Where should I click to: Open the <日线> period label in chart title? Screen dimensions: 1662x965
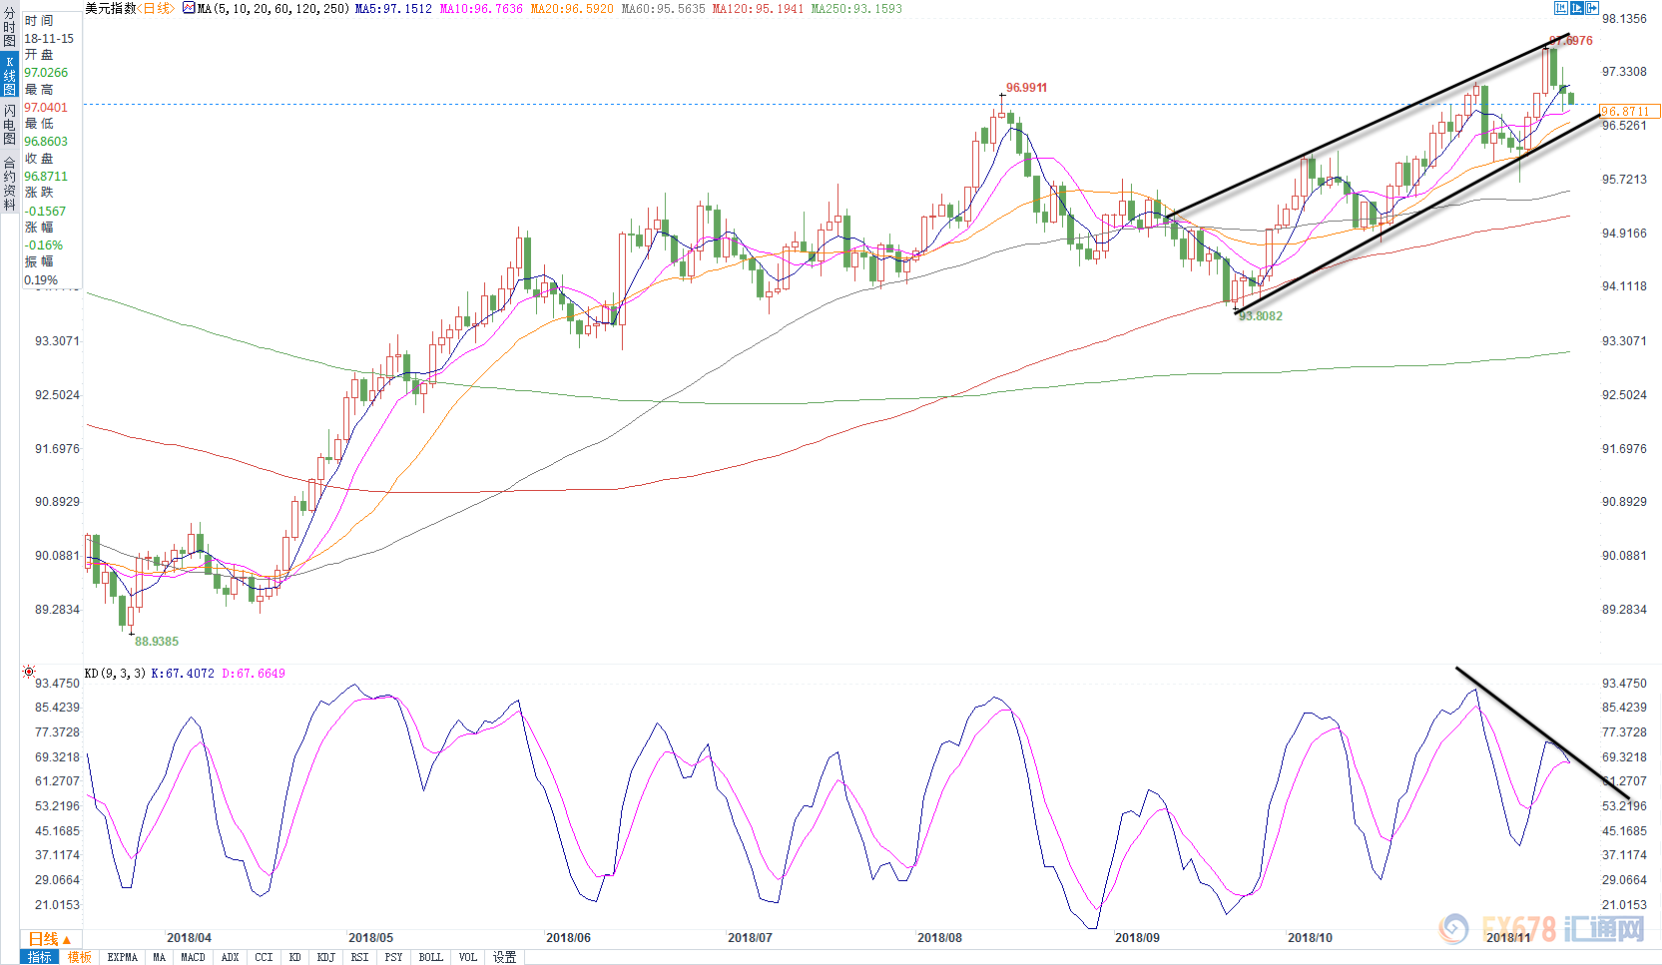click(x=157, y=8)
